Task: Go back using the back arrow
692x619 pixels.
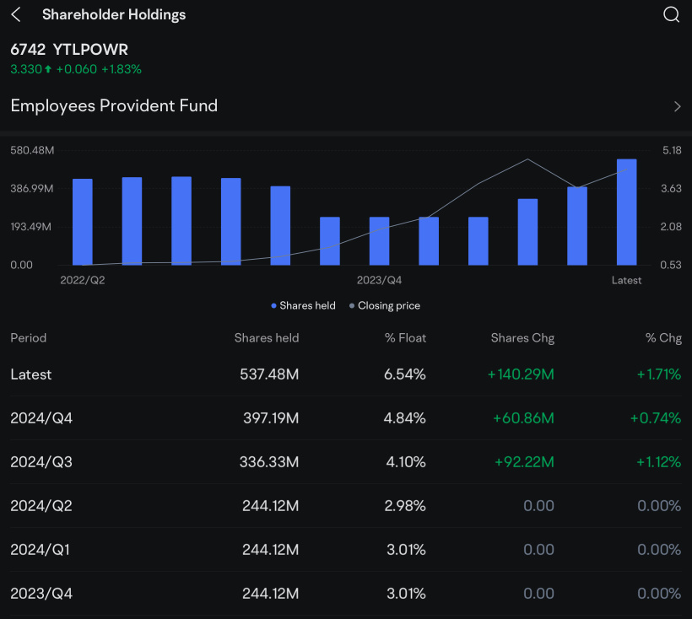Action: (x=16, y=14)
